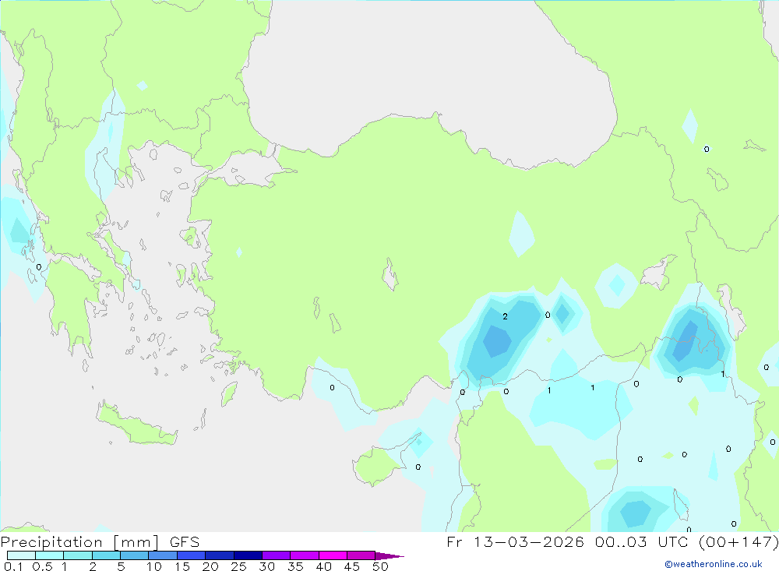
Task: Pick the 10–15 mm legend color swatch
Action: coord(163,555)
